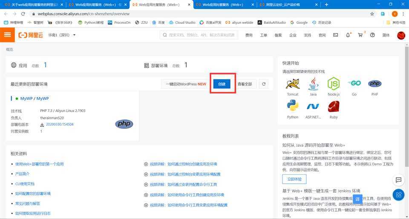409x219 pixels.
Task: Click the 概览 breadcrumb
Action: (x=9, y=49)
